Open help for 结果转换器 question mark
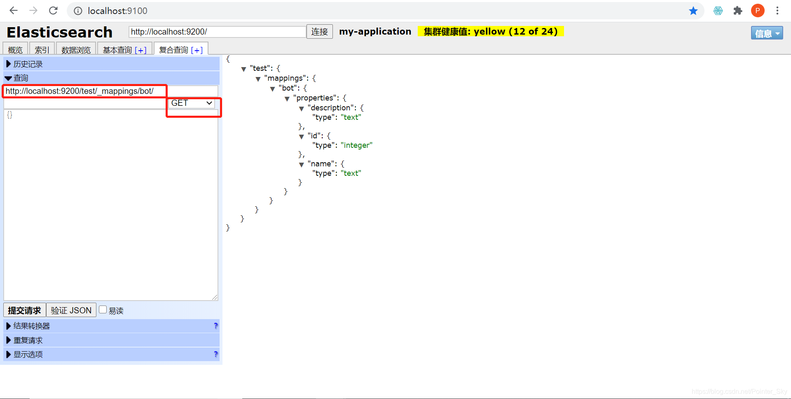791x399 pixels. coord(216,326)
